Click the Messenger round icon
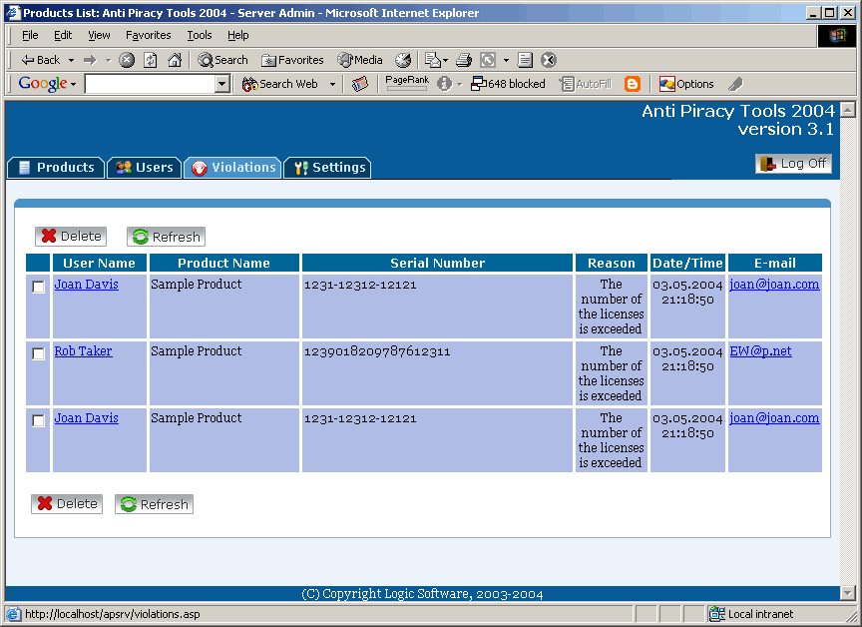 (549, 60)
